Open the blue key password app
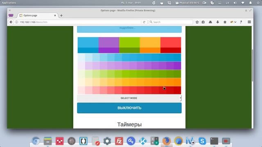 (x=131, y=141)
